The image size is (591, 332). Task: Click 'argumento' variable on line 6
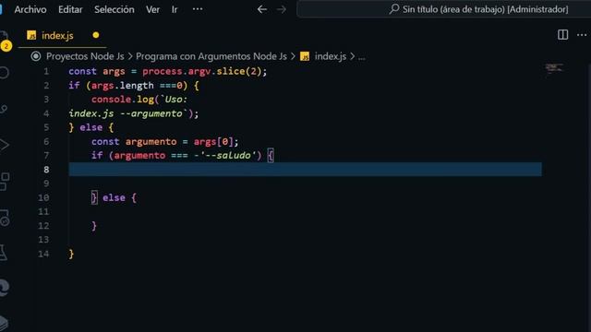151,141
